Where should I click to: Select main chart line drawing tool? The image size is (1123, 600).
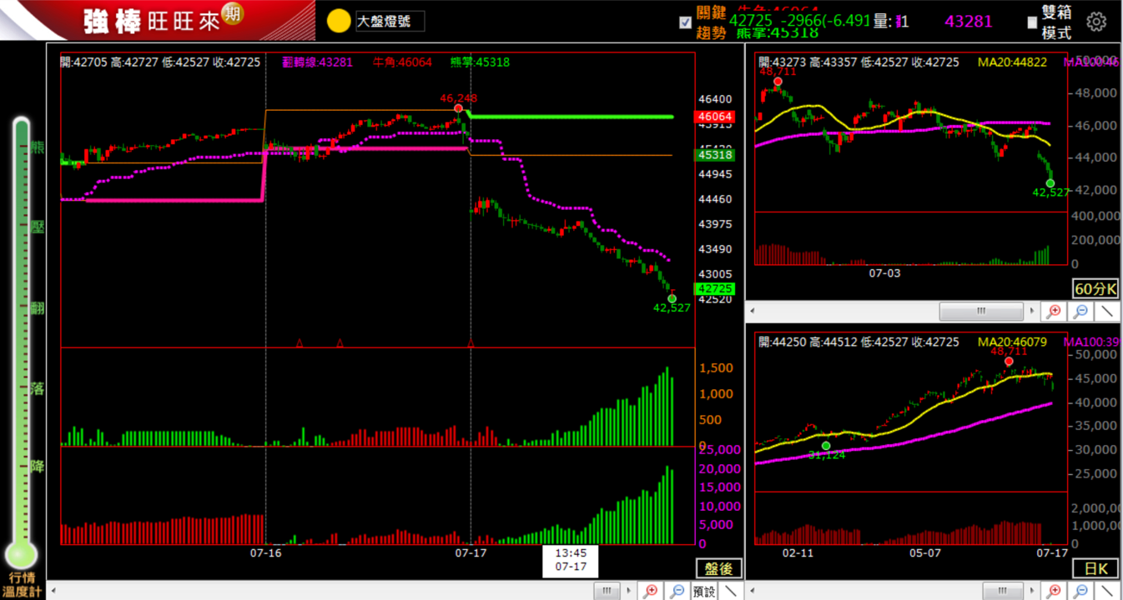coord(731,591)
